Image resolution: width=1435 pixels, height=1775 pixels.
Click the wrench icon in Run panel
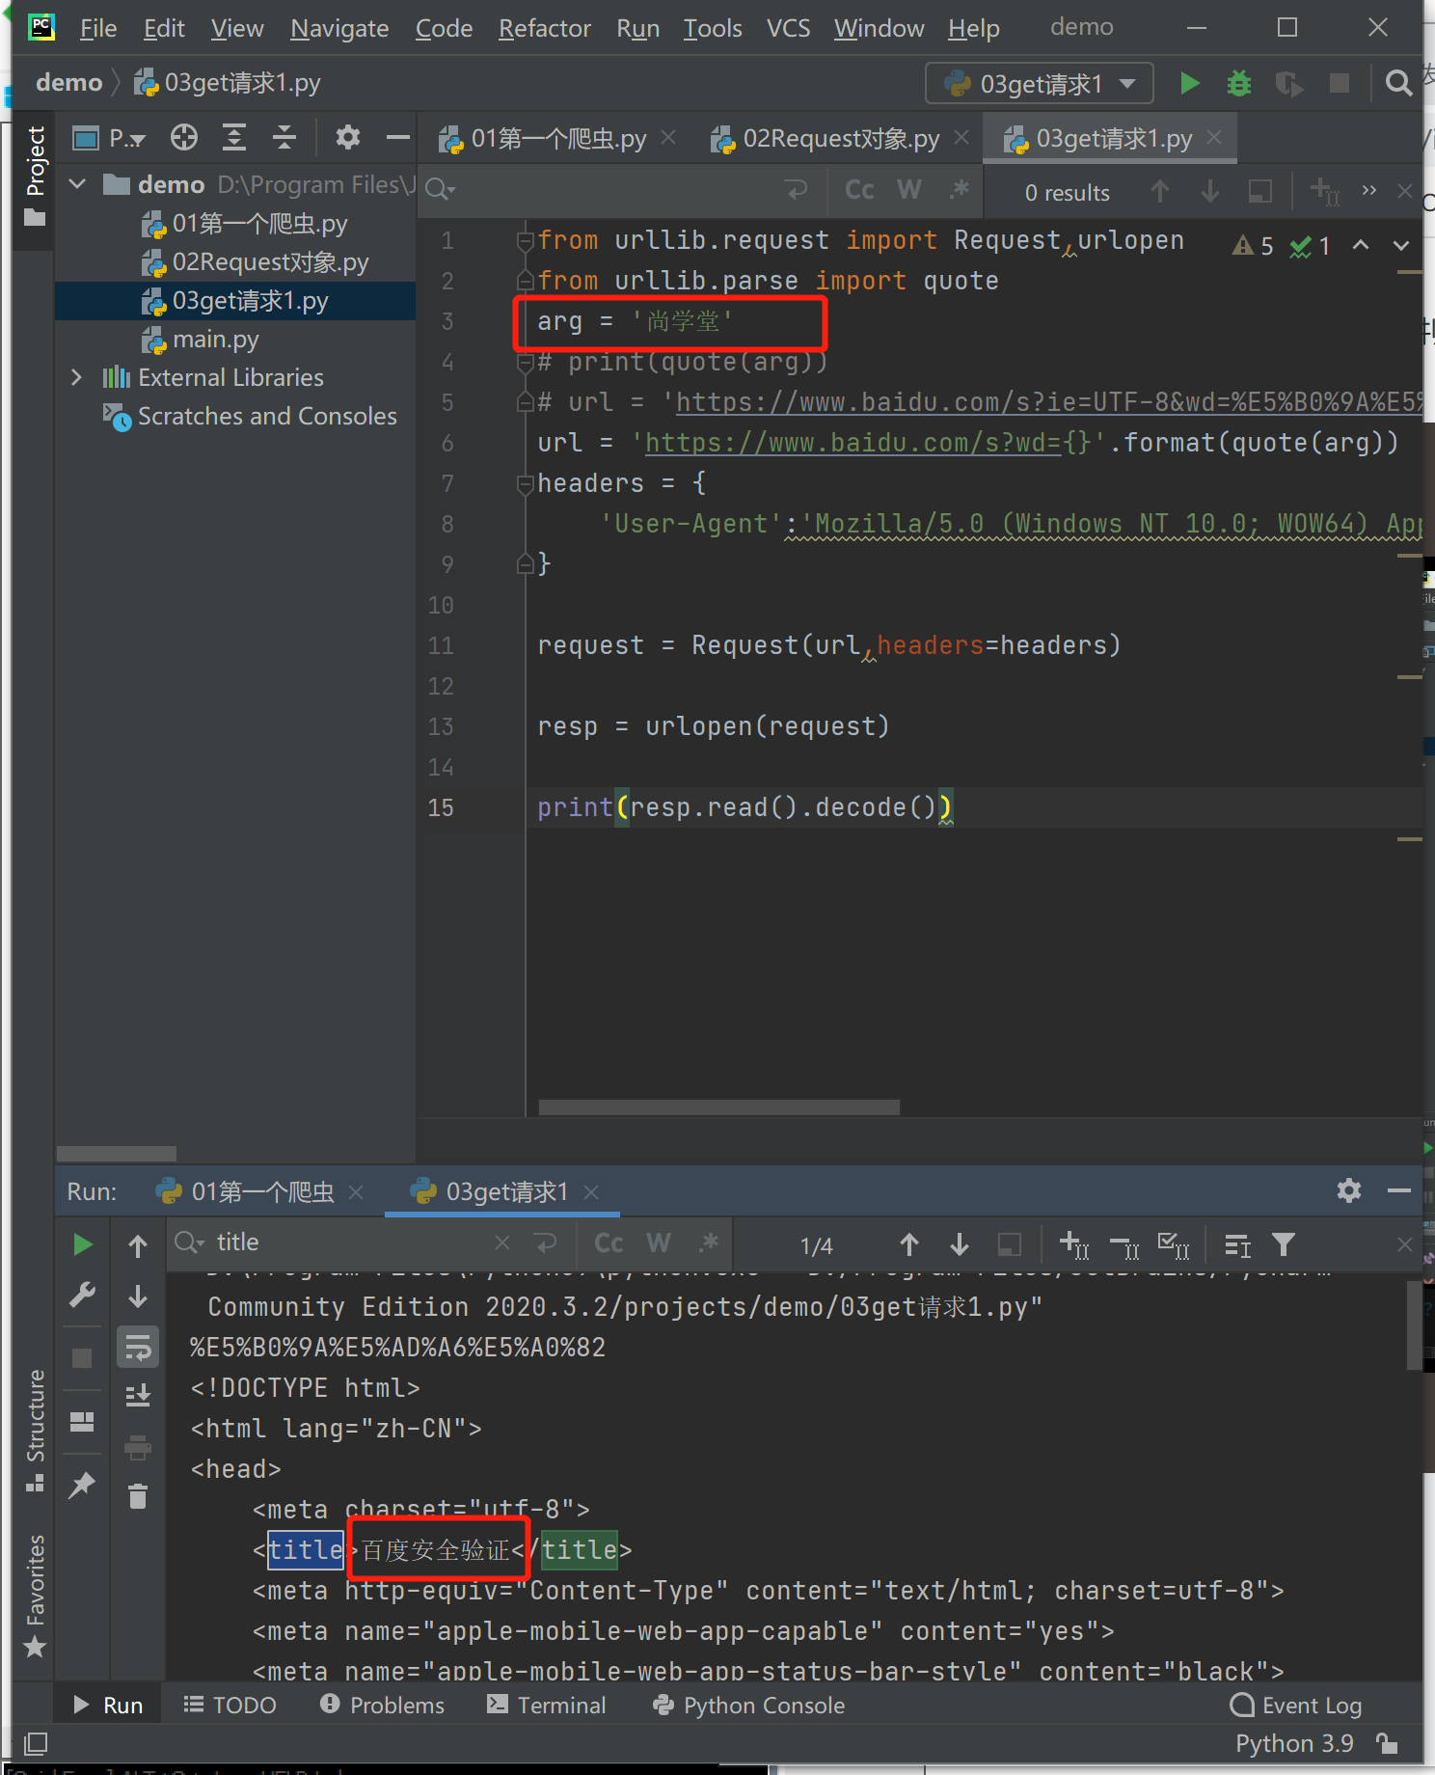[83, 1295]
